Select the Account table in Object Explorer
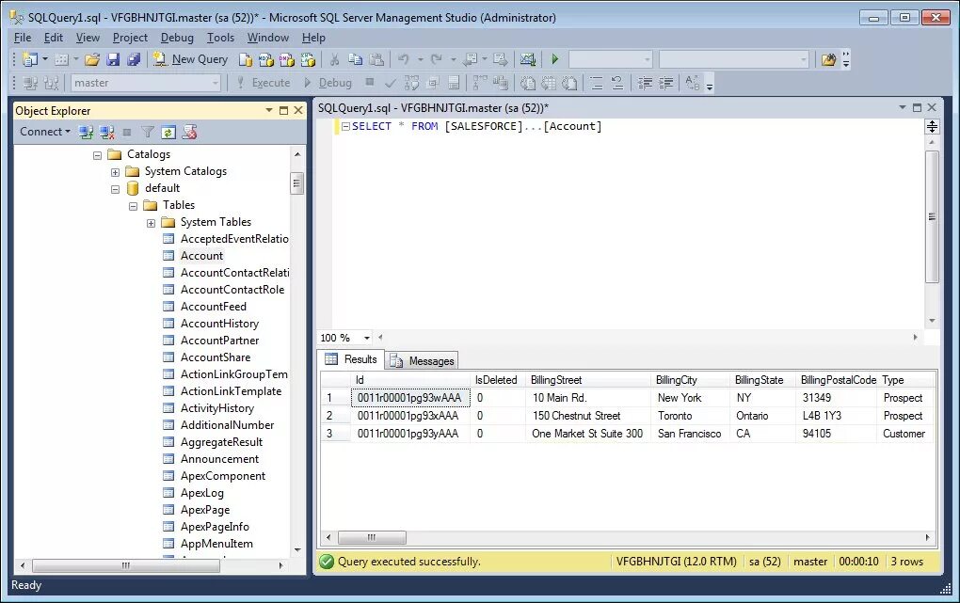Image resolution: width=960 pixels, height=603 pixels. [x=201, y=256]
